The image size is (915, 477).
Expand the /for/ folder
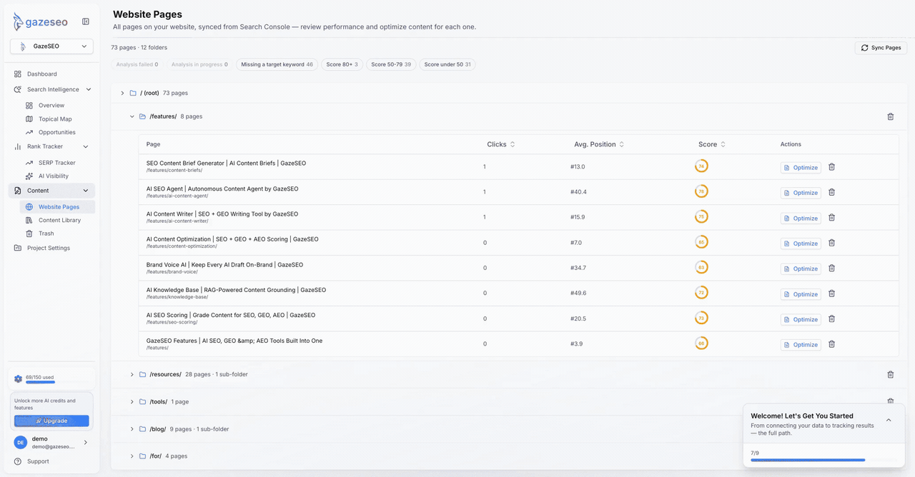(x=132, y=456)
